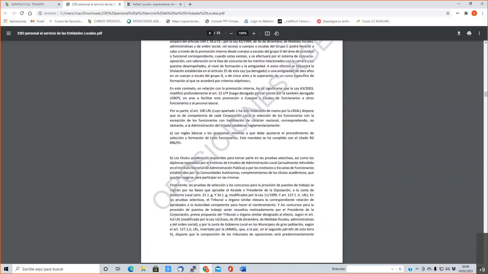This screenshot has width=488, height=274.
Task: Open the Dropbox tray icon
Action: (x=454, y=269)
